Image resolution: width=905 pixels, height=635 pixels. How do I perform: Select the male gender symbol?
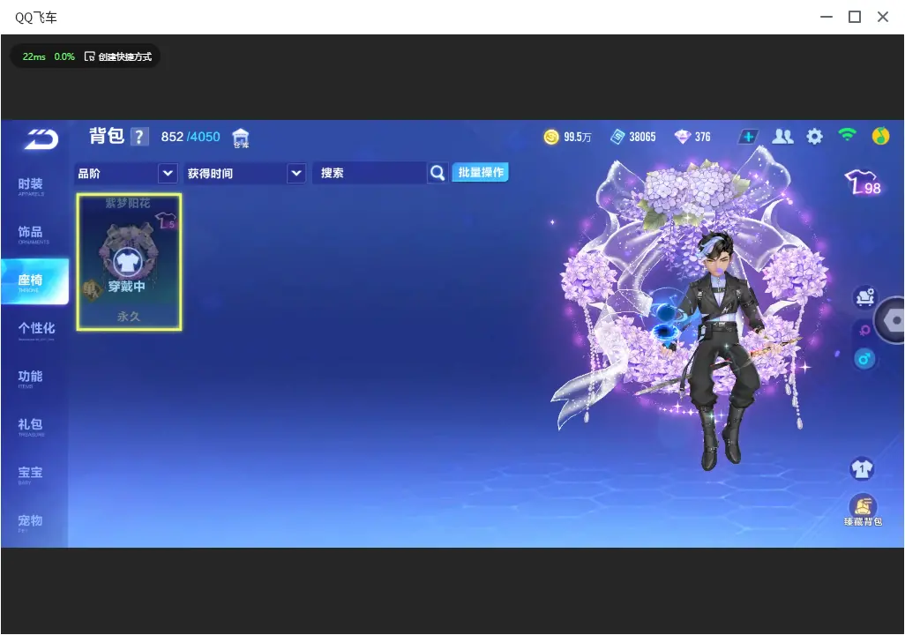pyautogui.click(x=864, y=359)
